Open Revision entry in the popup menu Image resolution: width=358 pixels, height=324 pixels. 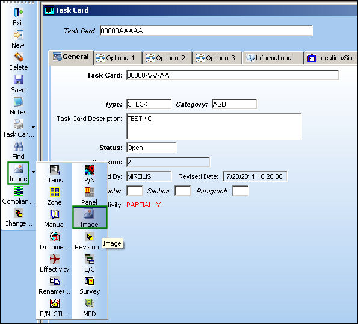[x=90, y=241]
